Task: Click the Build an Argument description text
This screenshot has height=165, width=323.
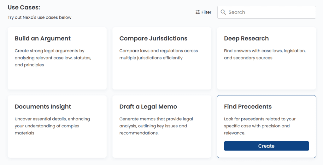Action: (53, 58)
